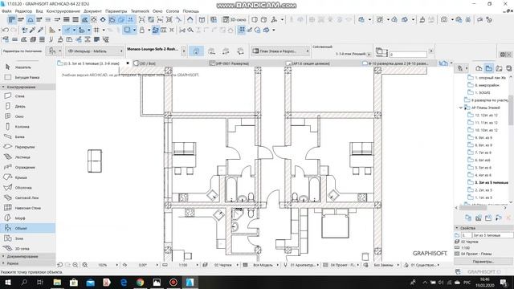The image size is (514, 289).
Task: Open the scale 1:100 dropdown in bottom bar
Action: point(198,265)
